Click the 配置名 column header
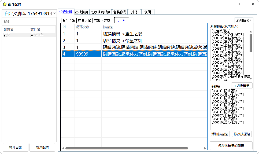The width and height of the screenshot is (259, 154). point(15,30)
